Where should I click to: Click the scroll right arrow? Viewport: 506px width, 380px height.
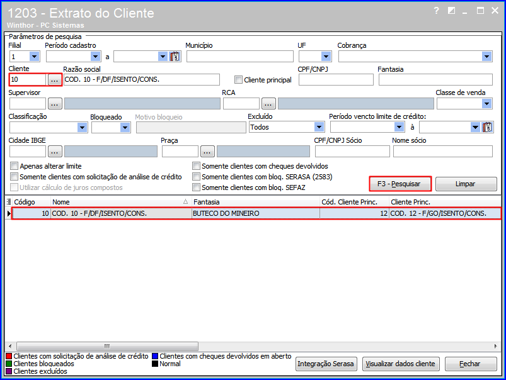pyautogui.click(x=496, y=346)
